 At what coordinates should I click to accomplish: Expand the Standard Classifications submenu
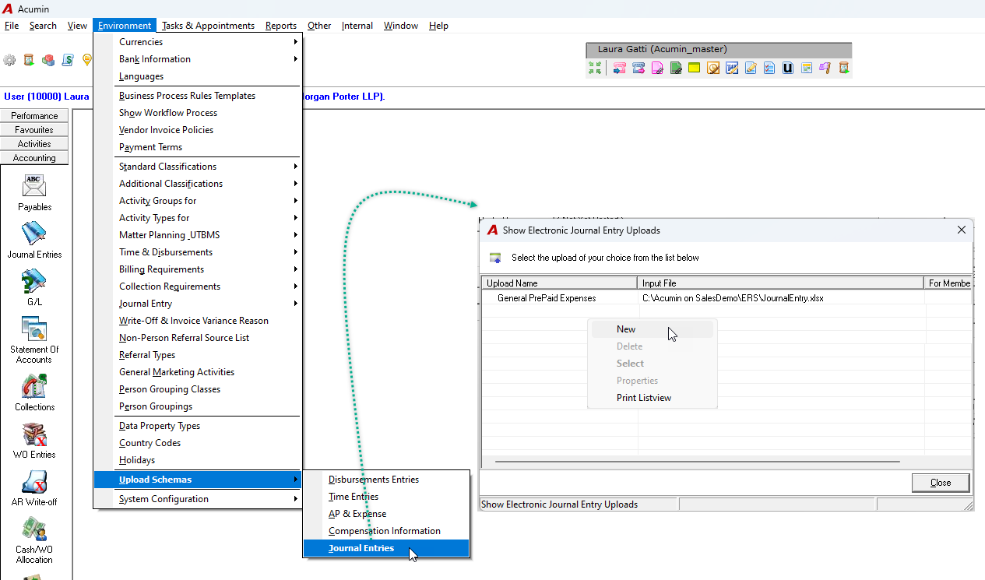click(x=198, y=167)
